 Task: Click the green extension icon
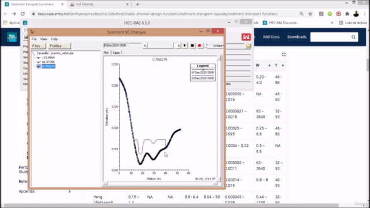click(330, 14)
